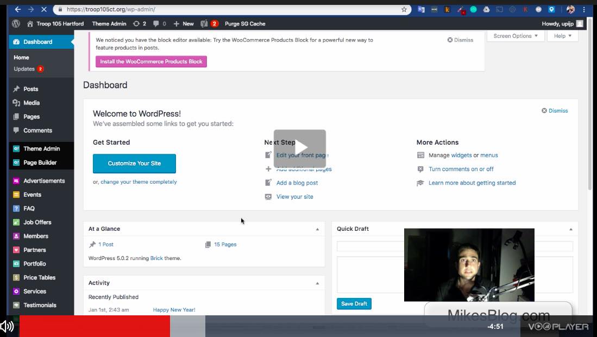Open Posts in the sidebar
The image size is (597, 337).
(41, 89)
